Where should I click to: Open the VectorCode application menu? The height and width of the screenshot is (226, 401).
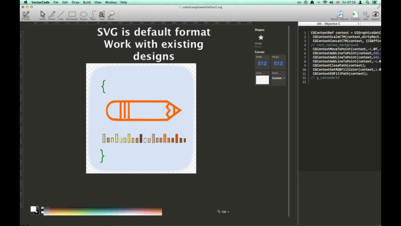40,2
